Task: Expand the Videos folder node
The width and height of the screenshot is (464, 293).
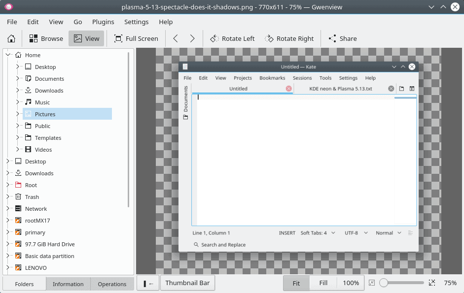Action: [x=17, y=149]
